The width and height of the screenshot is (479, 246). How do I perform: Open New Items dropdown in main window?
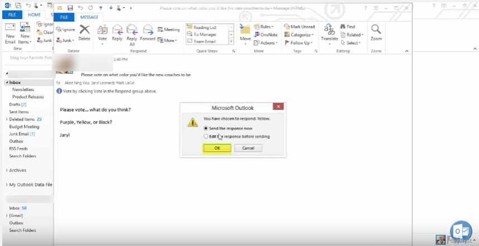point(25,33)
